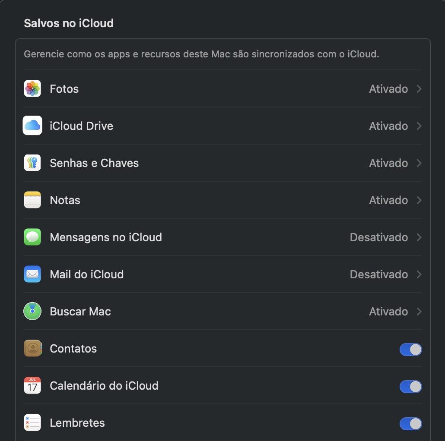Click the Buscar Mac icon

click(32, 311)
